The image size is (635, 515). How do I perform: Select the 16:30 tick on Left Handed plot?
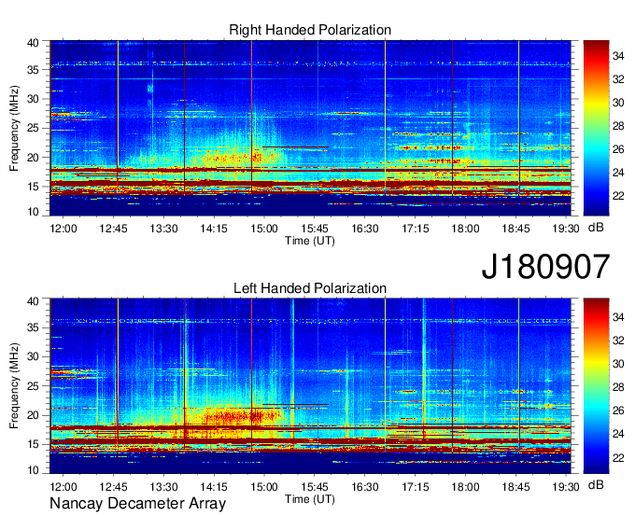365,486
